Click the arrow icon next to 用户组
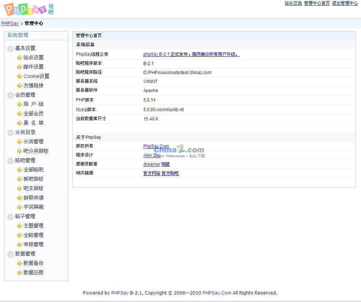361x302 pixels. click(x=19, y=105)
